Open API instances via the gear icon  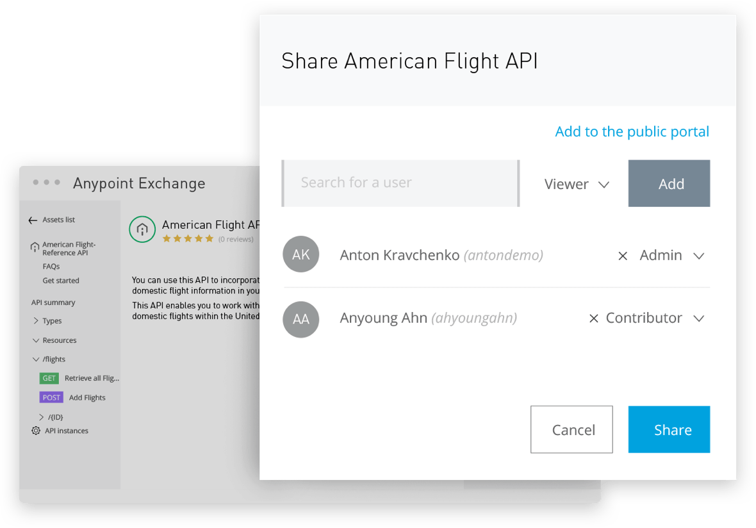[x=36, y=431]
